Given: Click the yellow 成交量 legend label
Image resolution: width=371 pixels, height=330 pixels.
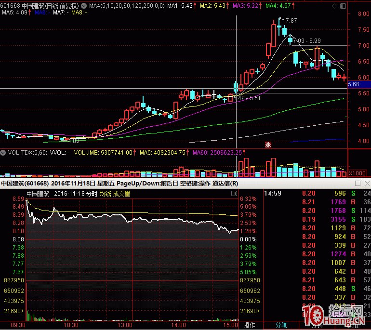Looking at the screenshot, I should pyautogui.click(x=121, y=194).
